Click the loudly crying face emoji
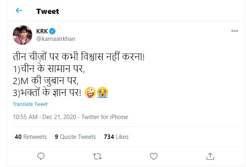Viewport: 246px width, 167px height. click(102, 93)
